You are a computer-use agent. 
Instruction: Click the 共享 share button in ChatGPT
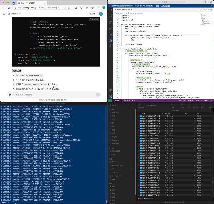click(92, 14)
